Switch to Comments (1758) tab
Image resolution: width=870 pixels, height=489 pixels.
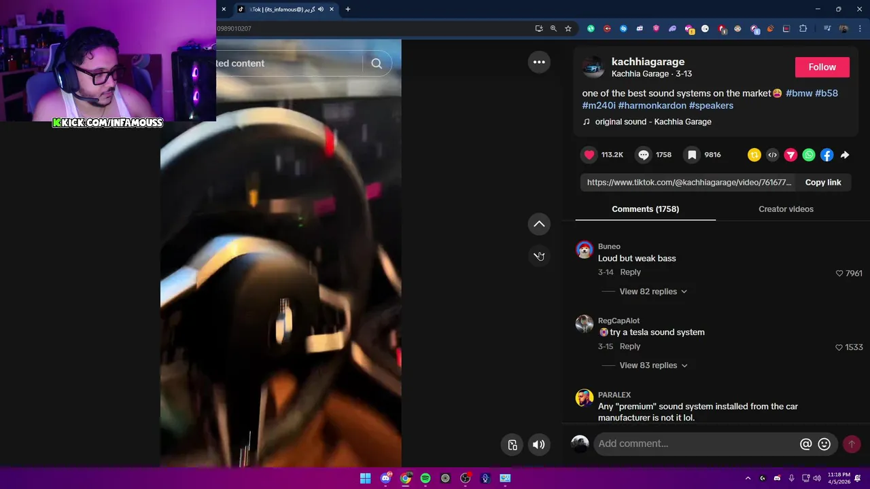pos(645,209)
